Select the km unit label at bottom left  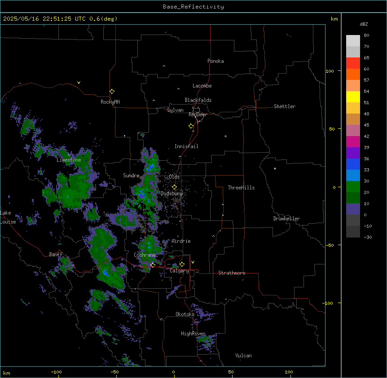point(7,373)
